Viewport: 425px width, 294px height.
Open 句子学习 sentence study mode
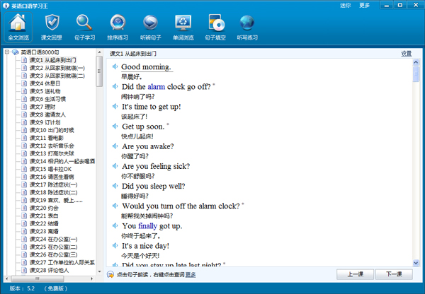pos(85,27)
